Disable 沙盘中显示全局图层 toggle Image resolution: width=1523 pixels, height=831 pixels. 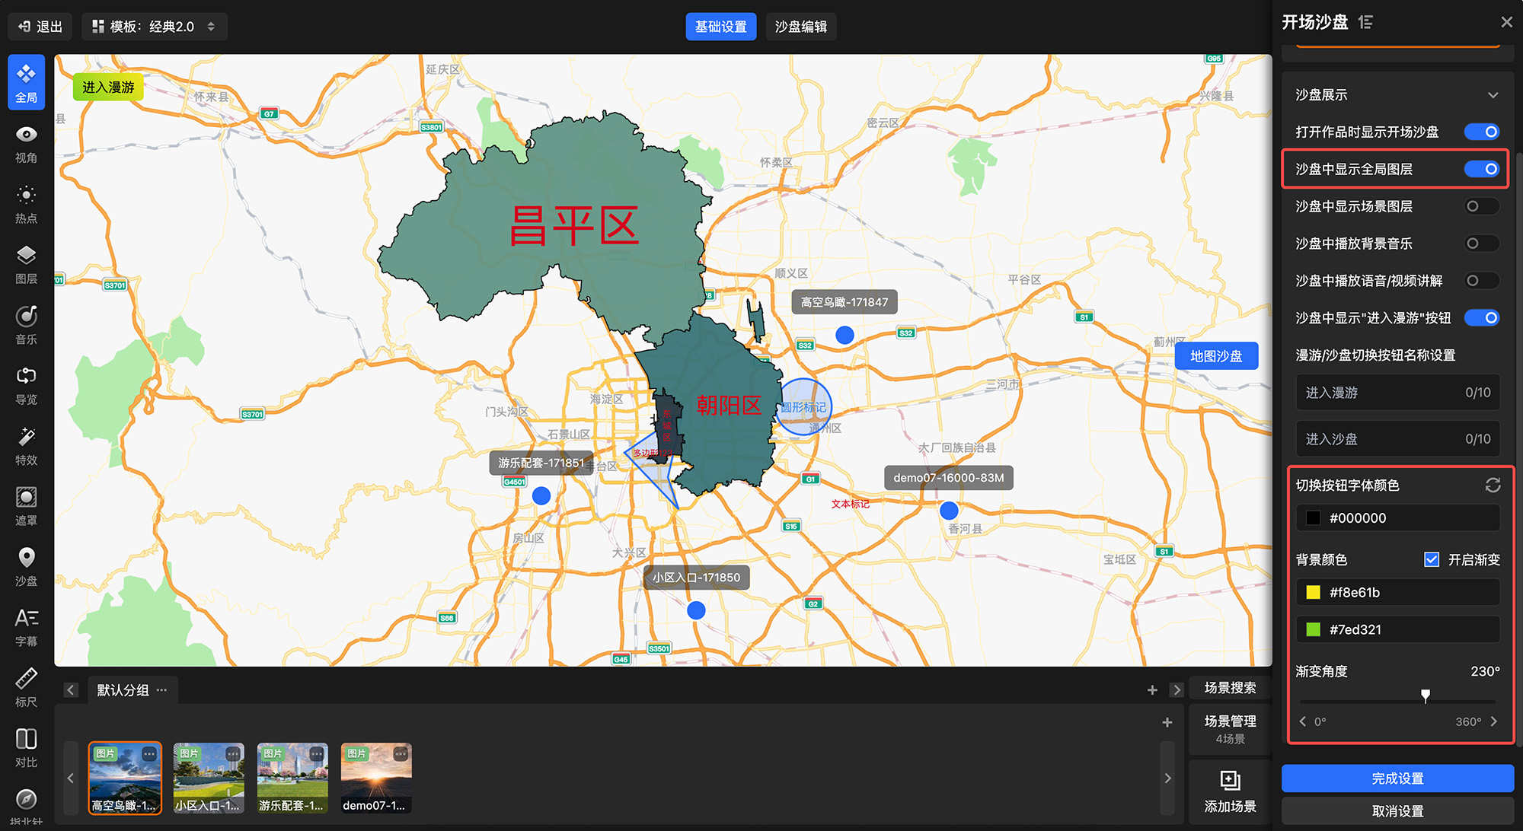1481,169
